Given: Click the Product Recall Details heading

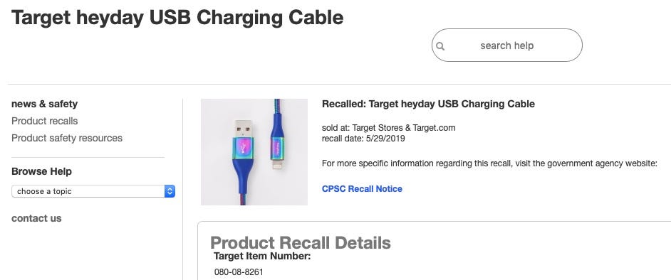Looking at the screenshot, I should pyautogui.click(x=301, y=242).
